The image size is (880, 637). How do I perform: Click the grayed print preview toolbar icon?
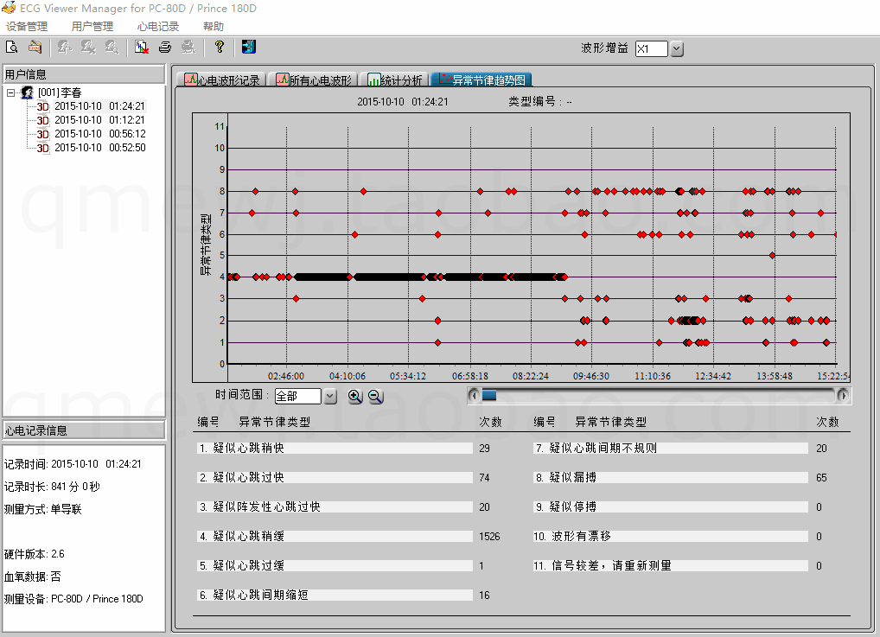(188, 48)
